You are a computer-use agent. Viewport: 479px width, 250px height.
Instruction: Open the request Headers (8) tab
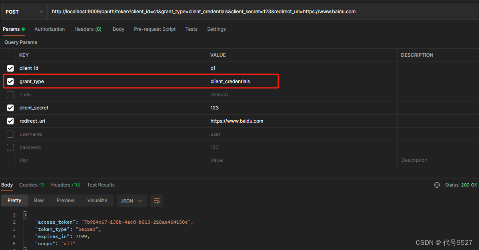[x=88, y=29]
